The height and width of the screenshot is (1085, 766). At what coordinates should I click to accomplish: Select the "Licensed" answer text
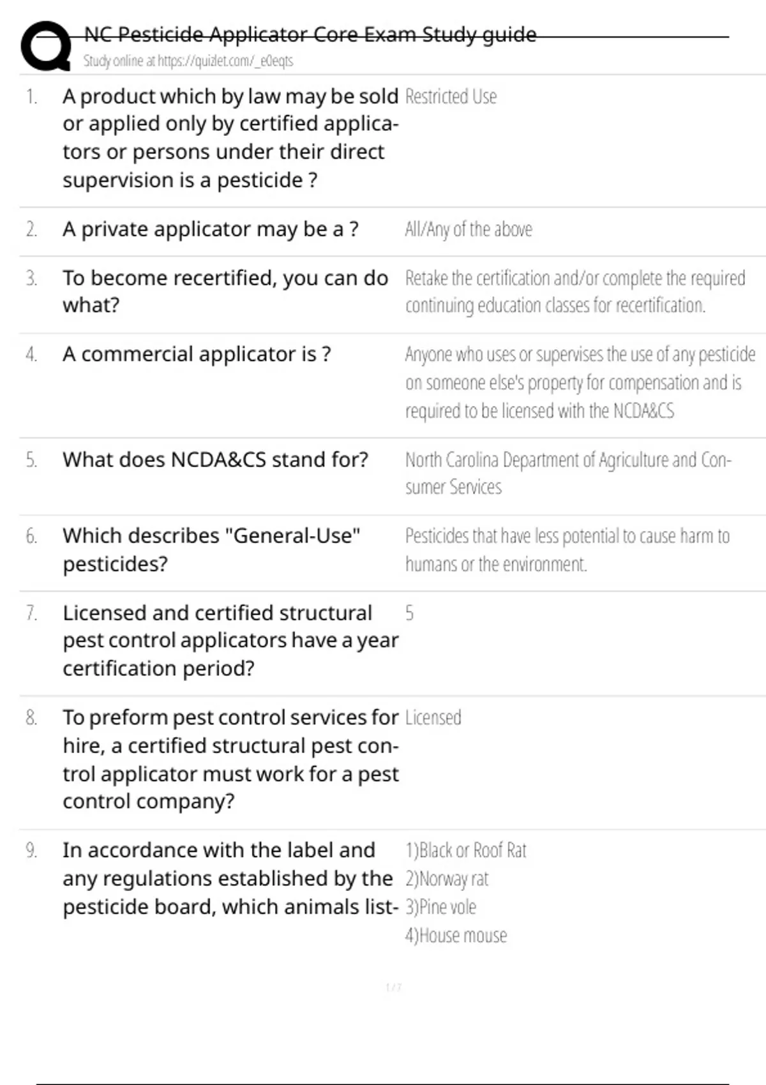pos(433,718)
